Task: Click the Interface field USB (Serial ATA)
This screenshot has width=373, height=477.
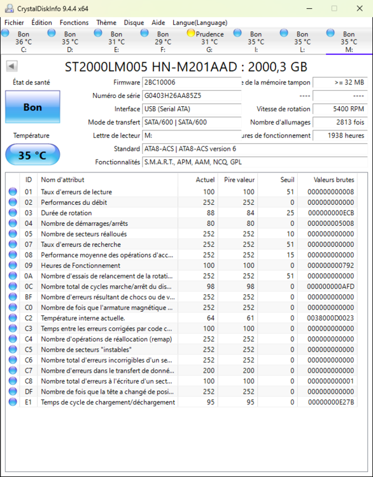Action: (192, 109)
